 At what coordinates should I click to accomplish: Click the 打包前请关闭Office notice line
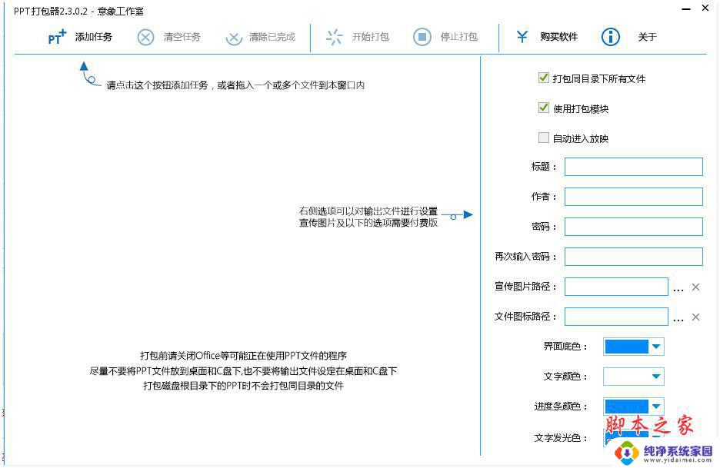243,356
